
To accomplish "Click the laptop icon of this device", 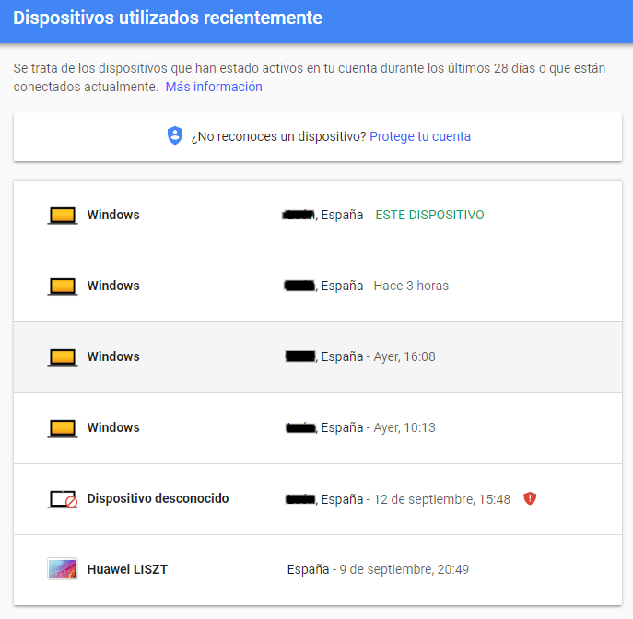I will click(x=62, y=216).
